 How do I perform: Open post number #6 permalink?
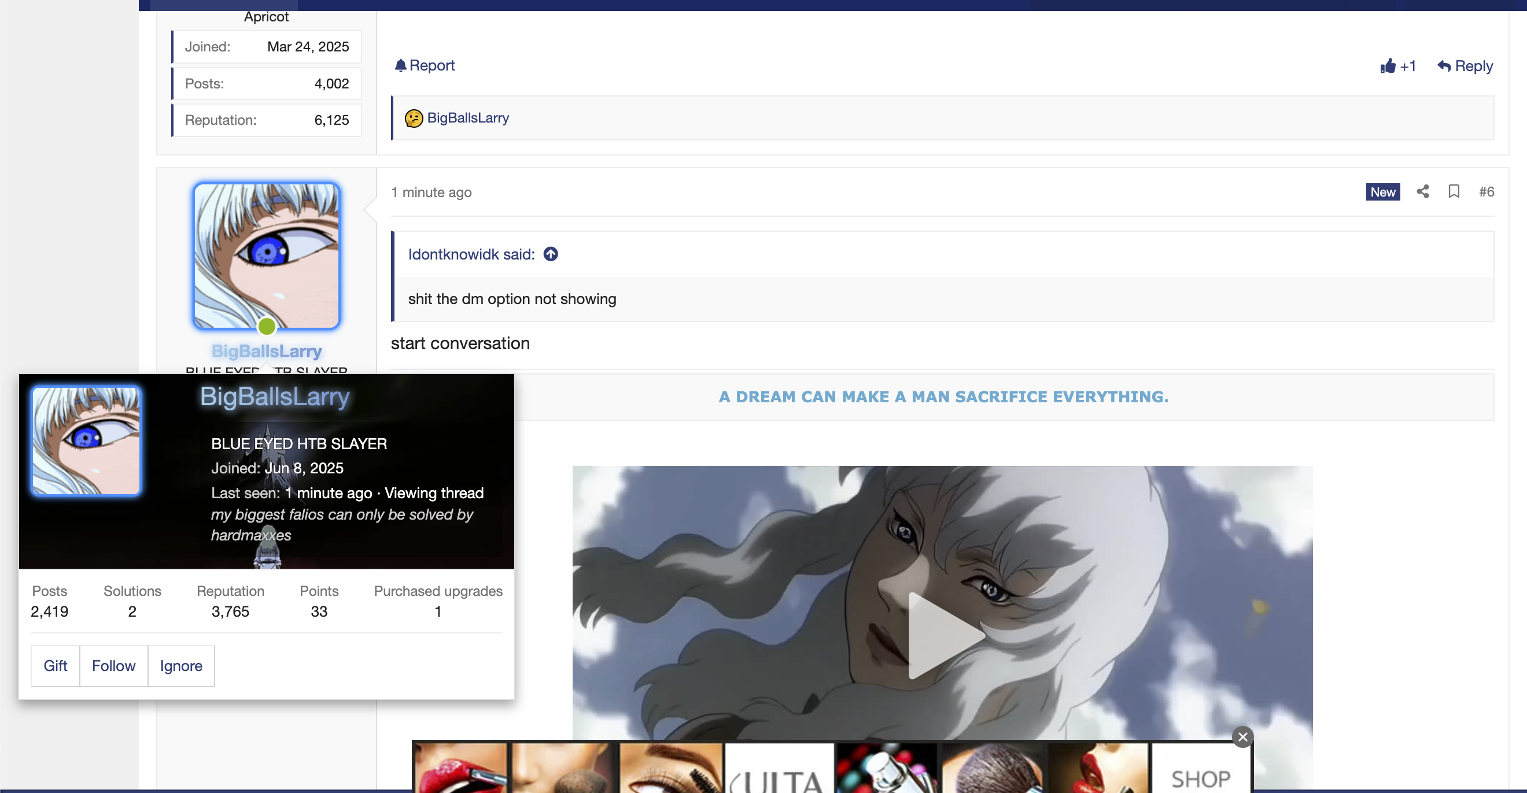(1486, 191)
